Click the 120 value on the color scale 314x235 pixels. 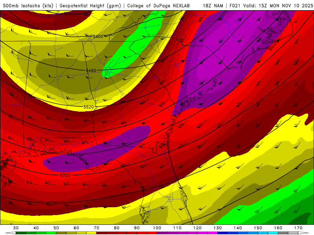pos(197,228)
